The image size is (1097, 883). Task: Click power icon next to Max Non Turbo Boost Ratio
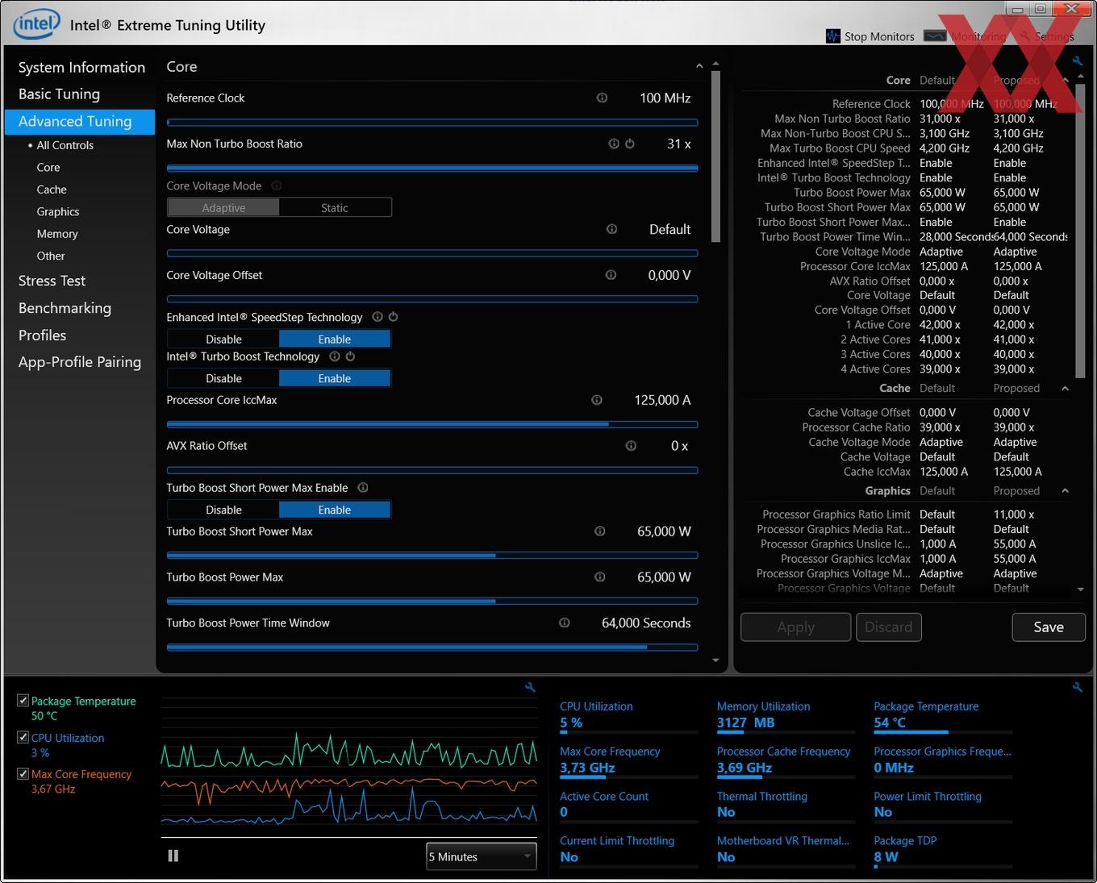[630, 144]
